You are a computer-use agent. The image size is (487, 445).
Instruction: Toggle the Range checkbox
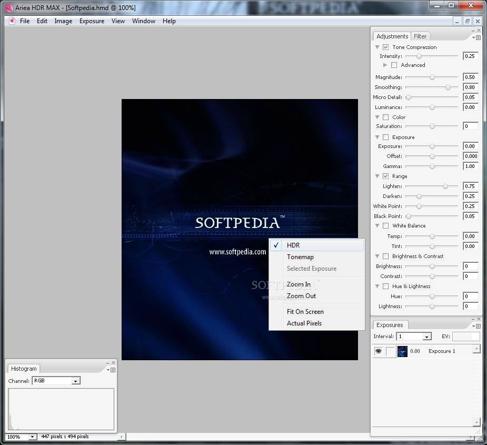(385, 176)
